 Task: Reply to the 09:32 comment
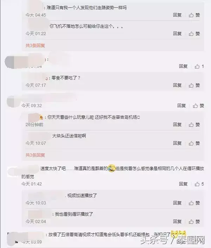[182, 106]
